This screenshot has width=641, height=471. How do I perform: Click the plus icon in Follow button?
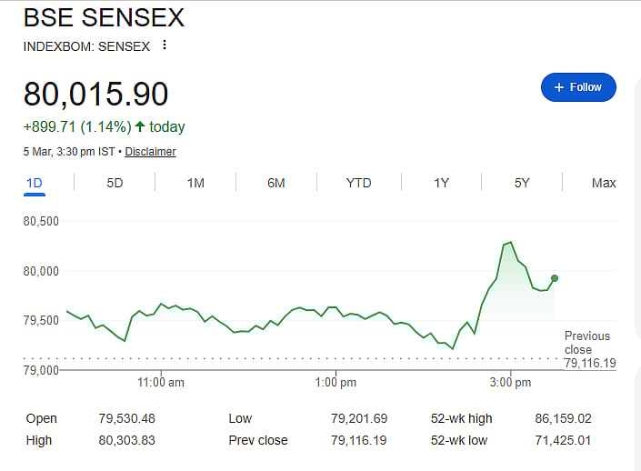click(558, 87)
